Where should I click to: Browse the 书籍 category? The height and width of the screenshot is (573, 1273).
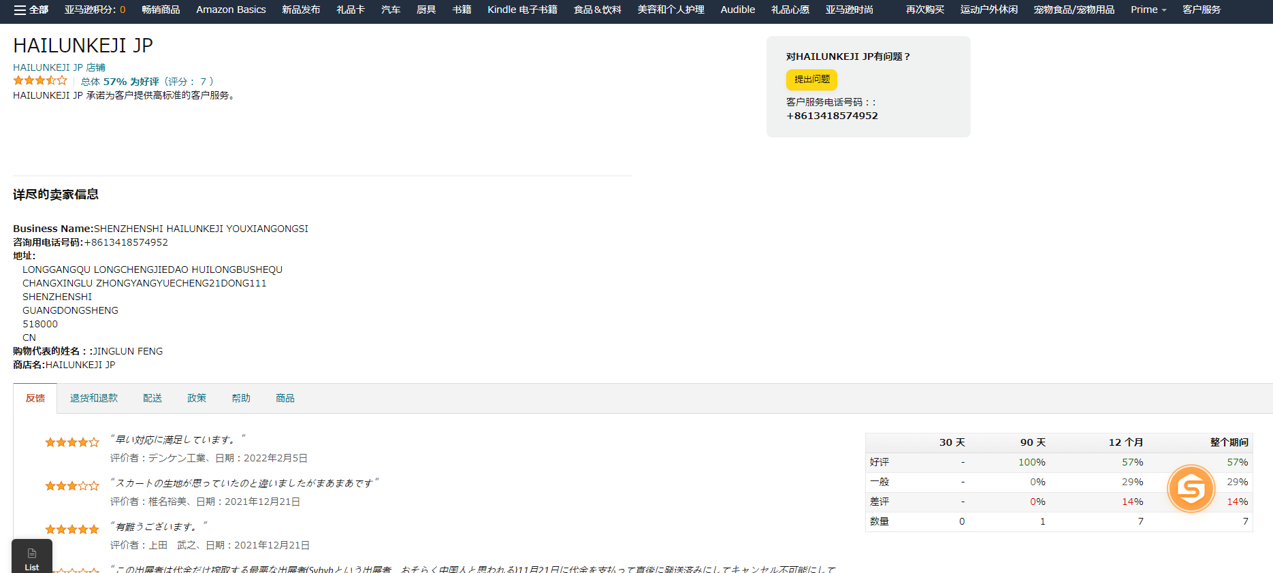point(462,10)
